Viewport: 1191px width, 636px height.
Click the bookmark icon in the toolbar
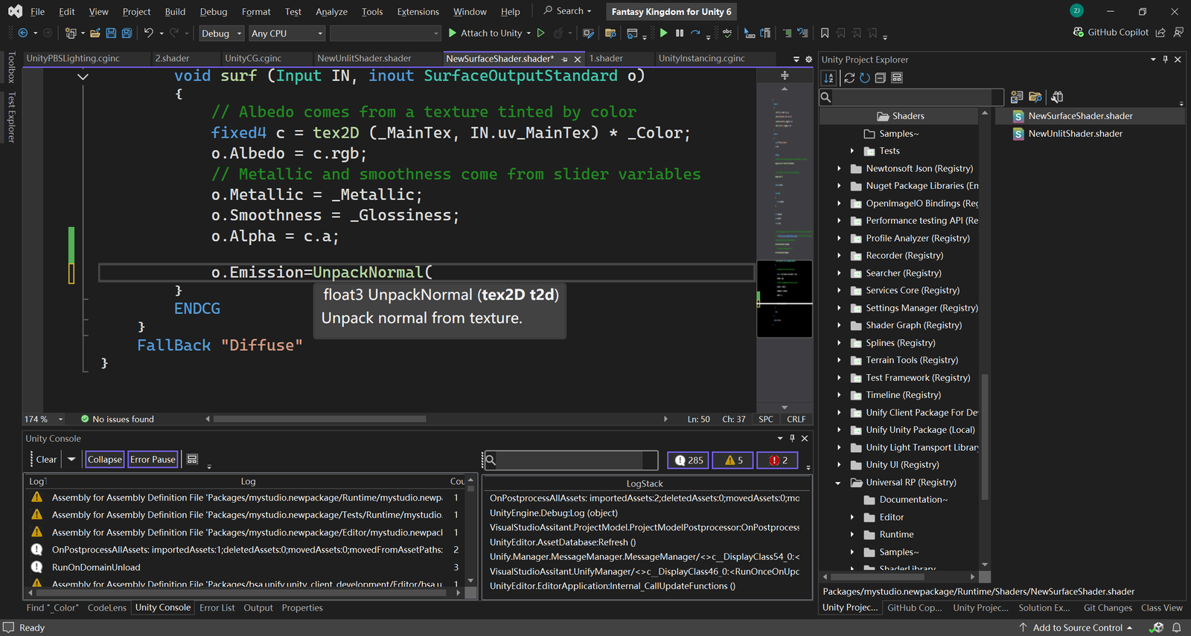[x=825, y=33]
